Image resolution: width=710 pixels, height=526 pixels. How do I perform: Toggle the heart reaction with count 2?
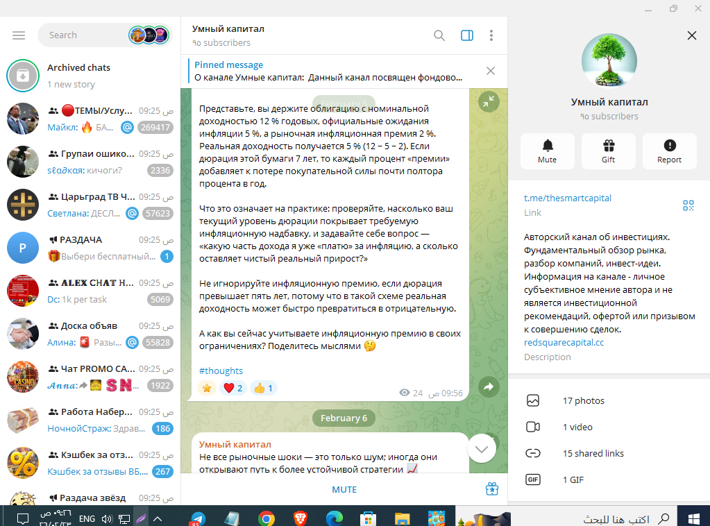pos(233,388)
